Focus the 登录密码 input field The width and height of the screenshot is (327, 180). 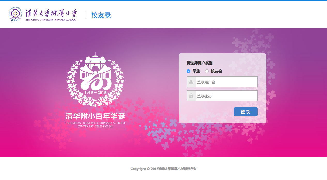(x=222, y=96)
